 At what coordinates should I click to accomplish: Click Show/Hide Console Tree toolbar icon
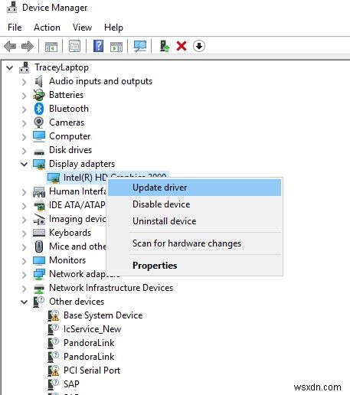pos(51,47)
